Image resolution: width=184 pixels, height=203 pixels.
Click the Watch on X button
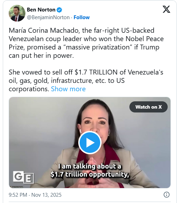[x=149, y=107]
